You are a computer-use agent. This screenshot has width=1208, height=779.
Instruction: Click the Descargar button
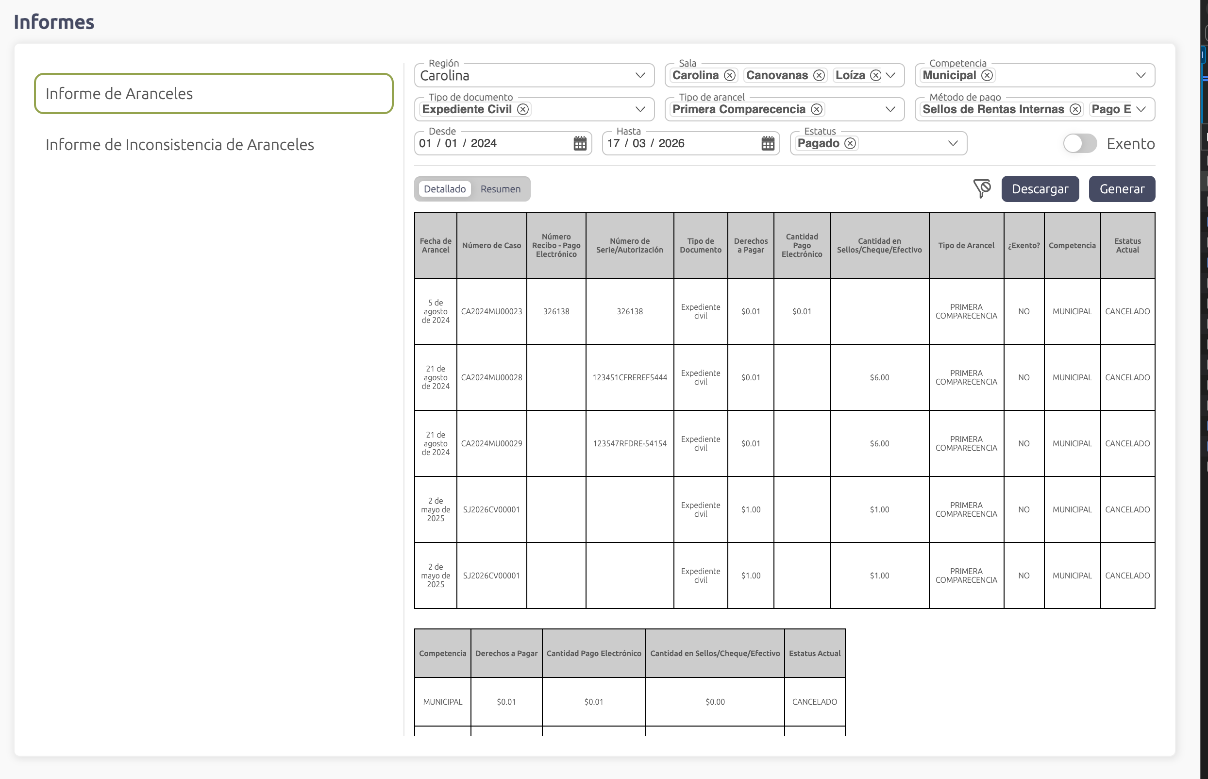[1040, 189]
